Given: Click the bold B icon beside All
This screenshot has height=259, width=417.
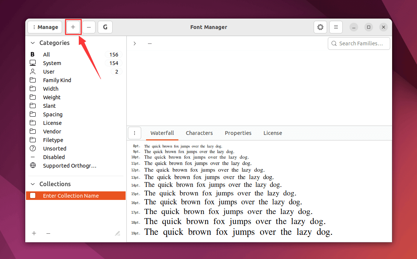Looking at the screenshot, I should pyautogui.click(x=32, y=55).
